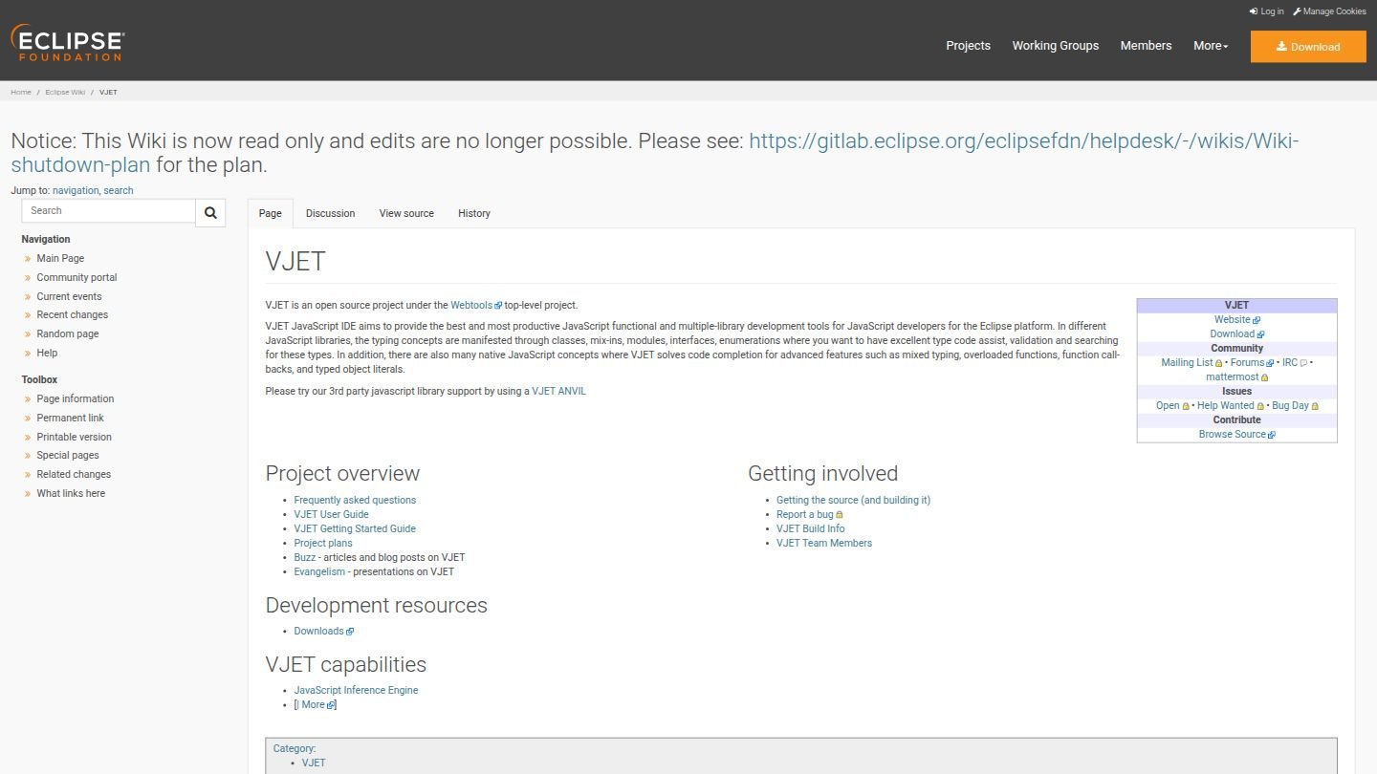Click the Bug Day link
The image size is (1377, 774).
(x=1295, y=405)
